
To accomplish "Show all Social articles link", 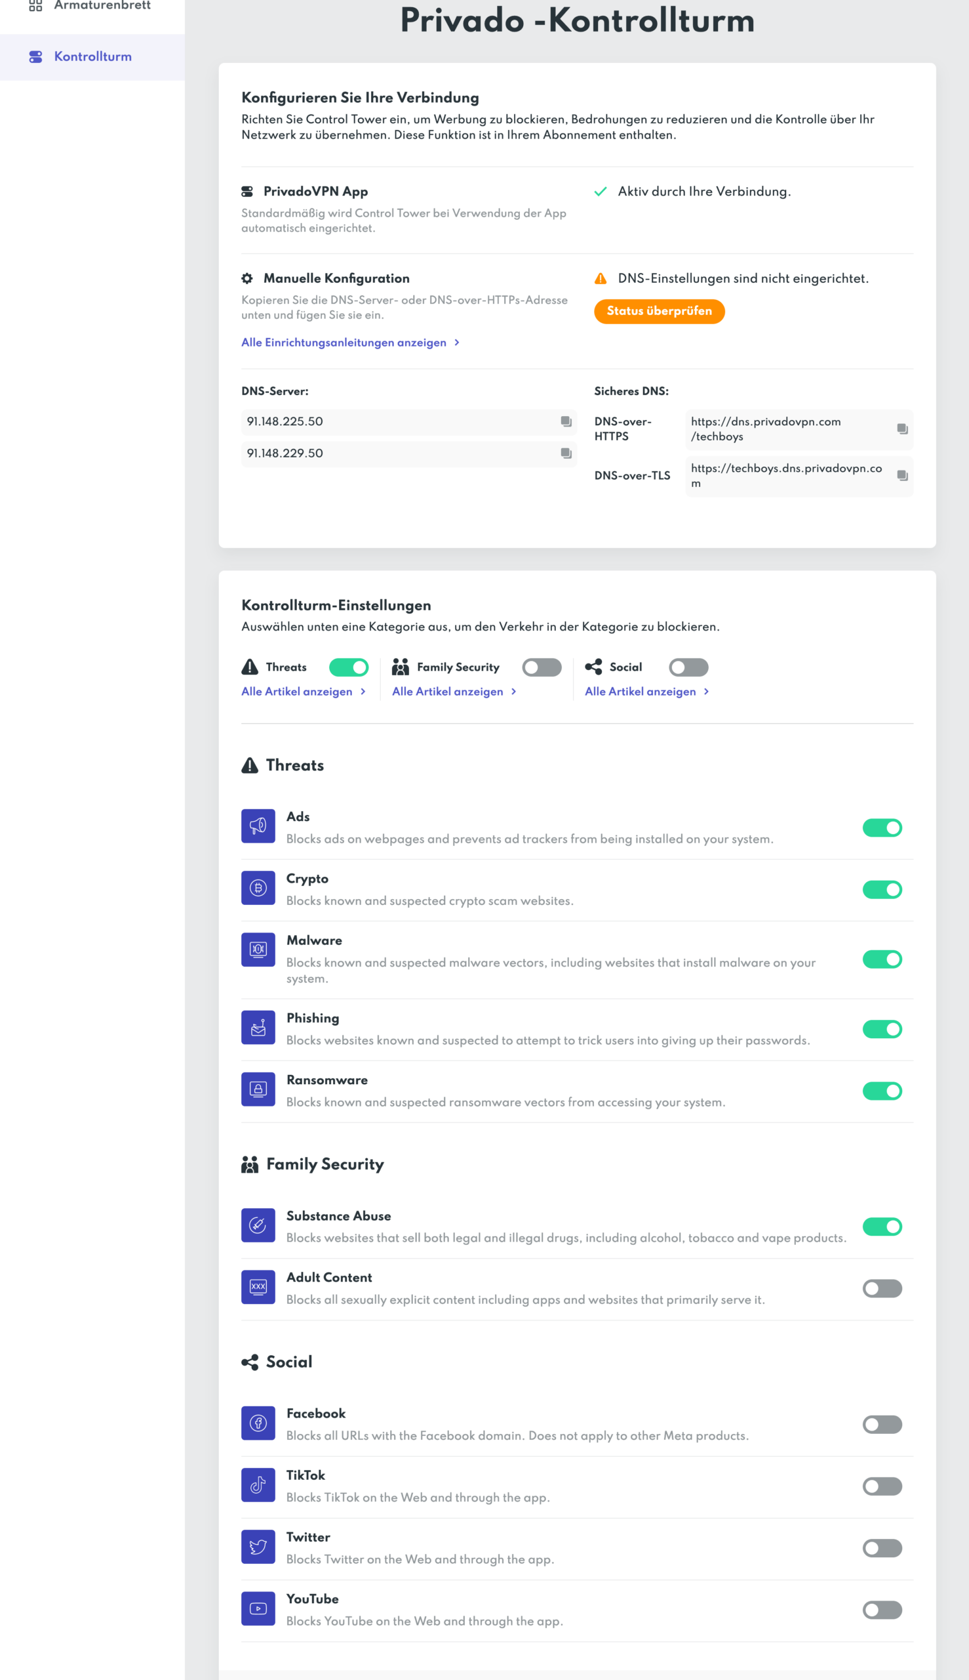I will pyautogui.click(x=641, y=692).
